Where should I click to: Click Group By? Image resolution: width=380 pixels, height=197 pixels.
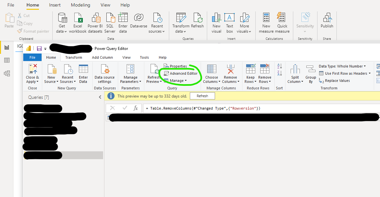point(311,74)
